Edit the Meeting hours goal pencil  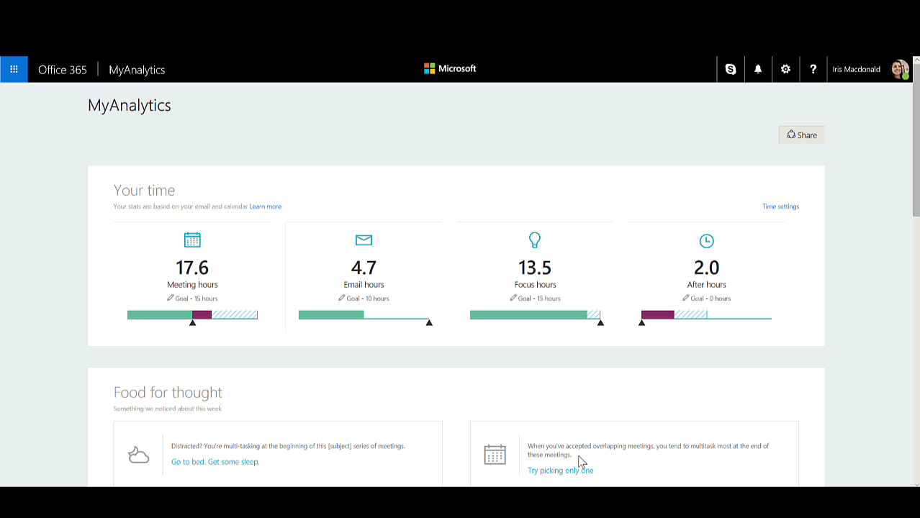point(171,298)
